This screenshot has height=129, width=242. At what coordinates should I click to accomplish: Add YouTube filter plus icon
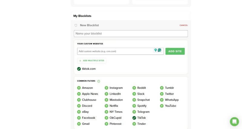click(162, 106)
